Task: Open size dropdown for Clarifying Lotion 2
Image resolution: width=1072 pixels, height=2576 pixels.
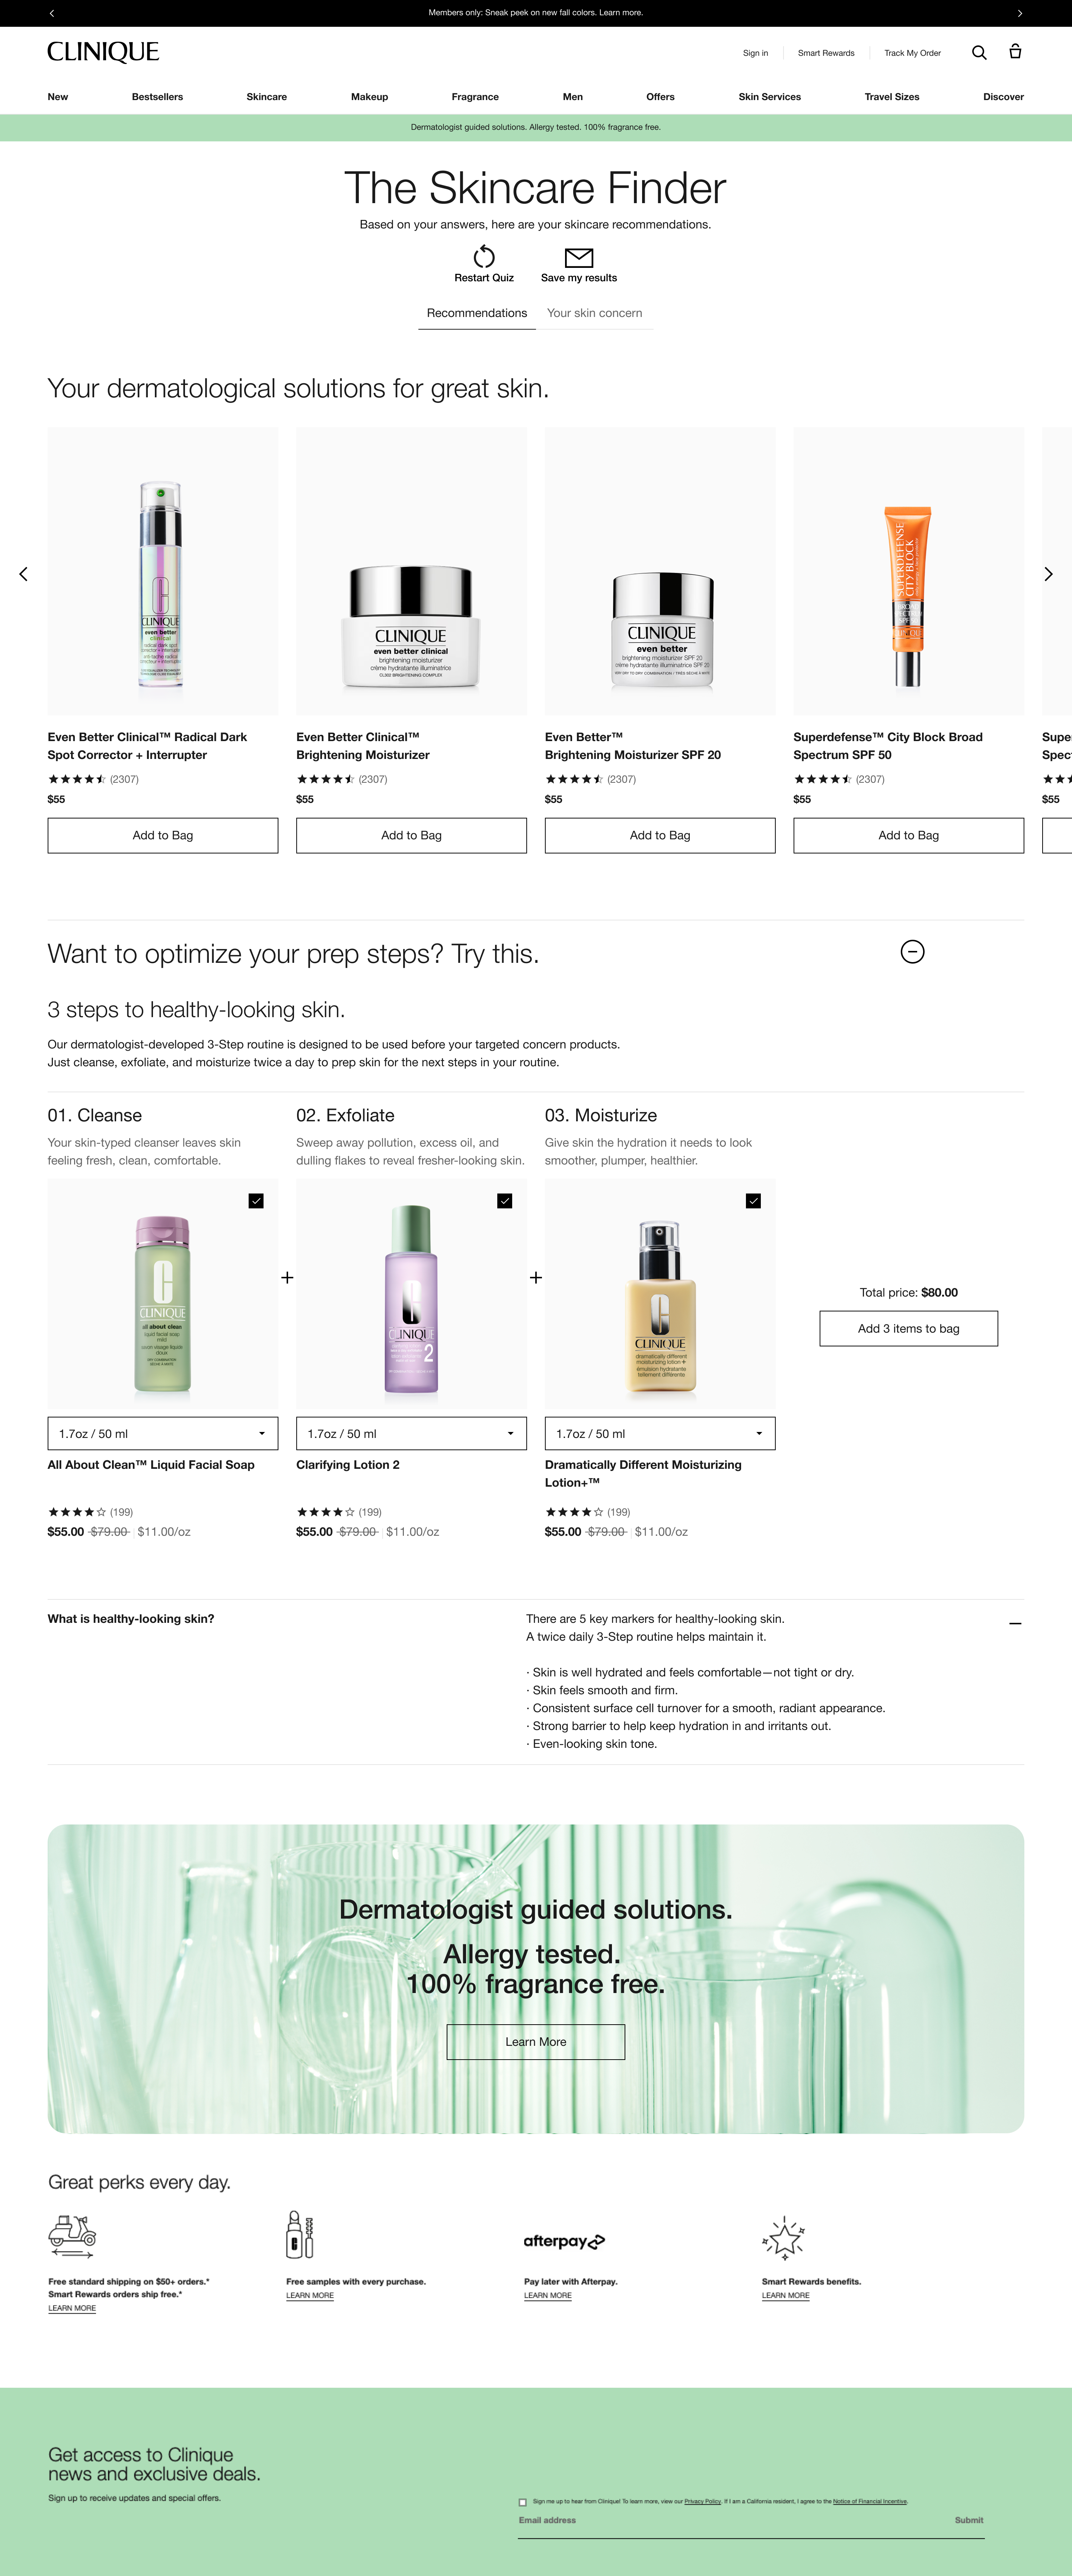Action: (411, 1433)
